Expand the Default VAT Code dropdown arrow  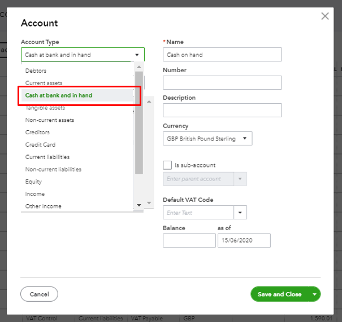coord(241,213)
